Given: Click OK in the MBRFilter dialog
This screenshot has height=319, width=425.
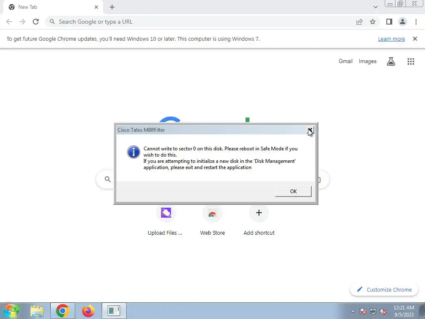Looking at the screenshot, I should pos(293,191).
